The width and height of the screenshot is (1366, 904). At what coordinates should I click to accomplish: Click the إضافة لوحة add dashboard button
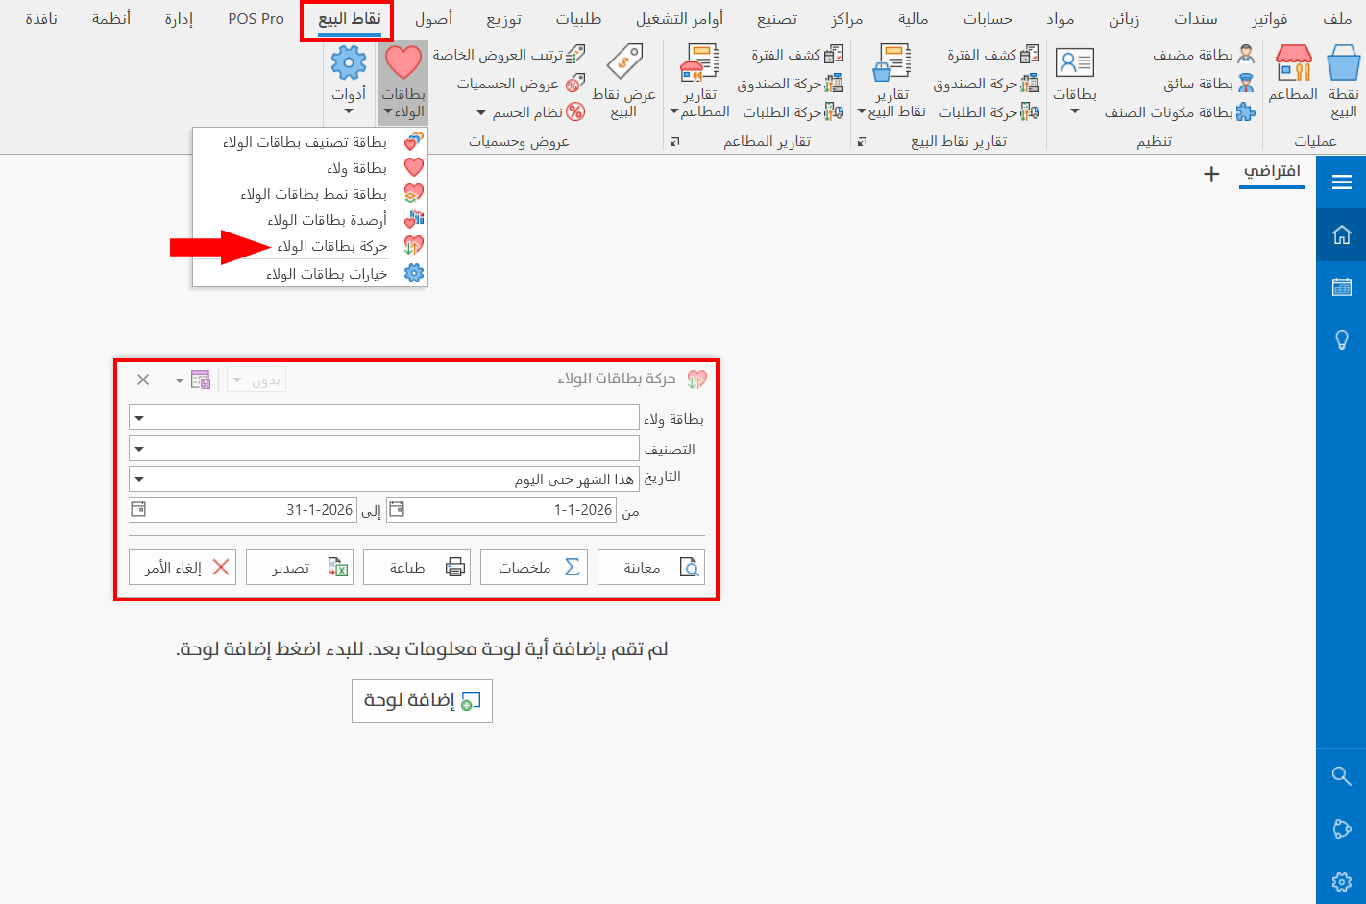click(422, 701)
